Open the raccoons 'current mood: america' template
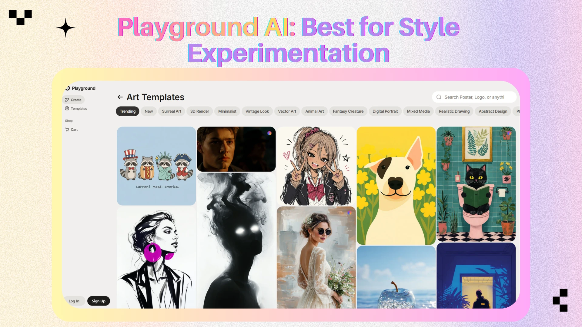Viewport: 582px width, 327px height. [x=156, y=166]
